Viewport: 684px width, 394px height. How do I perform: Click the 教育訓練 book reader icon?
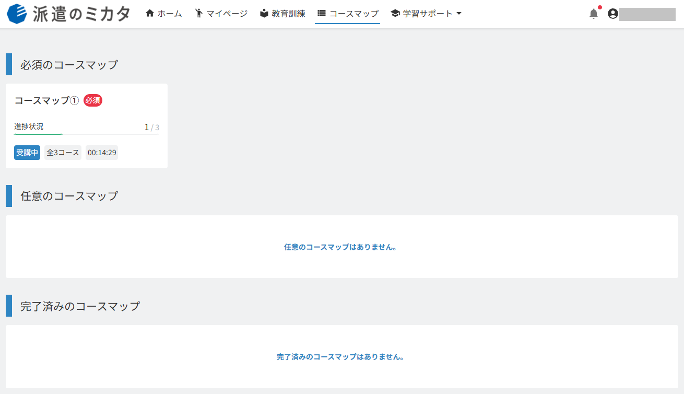coord(264,14)
